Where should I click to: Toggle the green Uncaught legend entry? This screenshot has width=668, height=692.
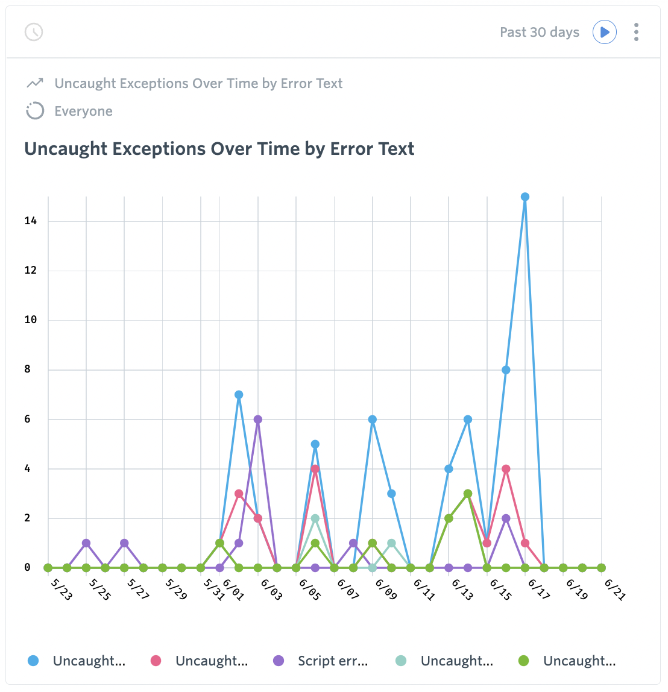click(579, 661)
